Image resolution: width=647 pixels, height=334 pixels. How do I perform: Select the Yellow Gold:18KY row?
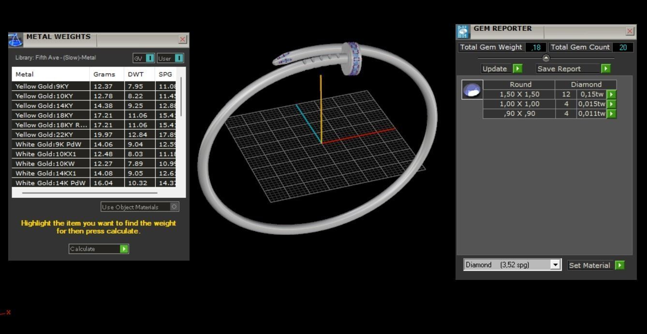click(94, 115)
